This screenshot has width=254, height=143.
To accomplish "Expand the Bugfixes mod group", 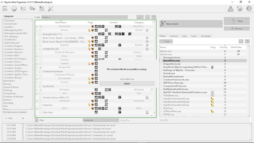I will 37,45.
